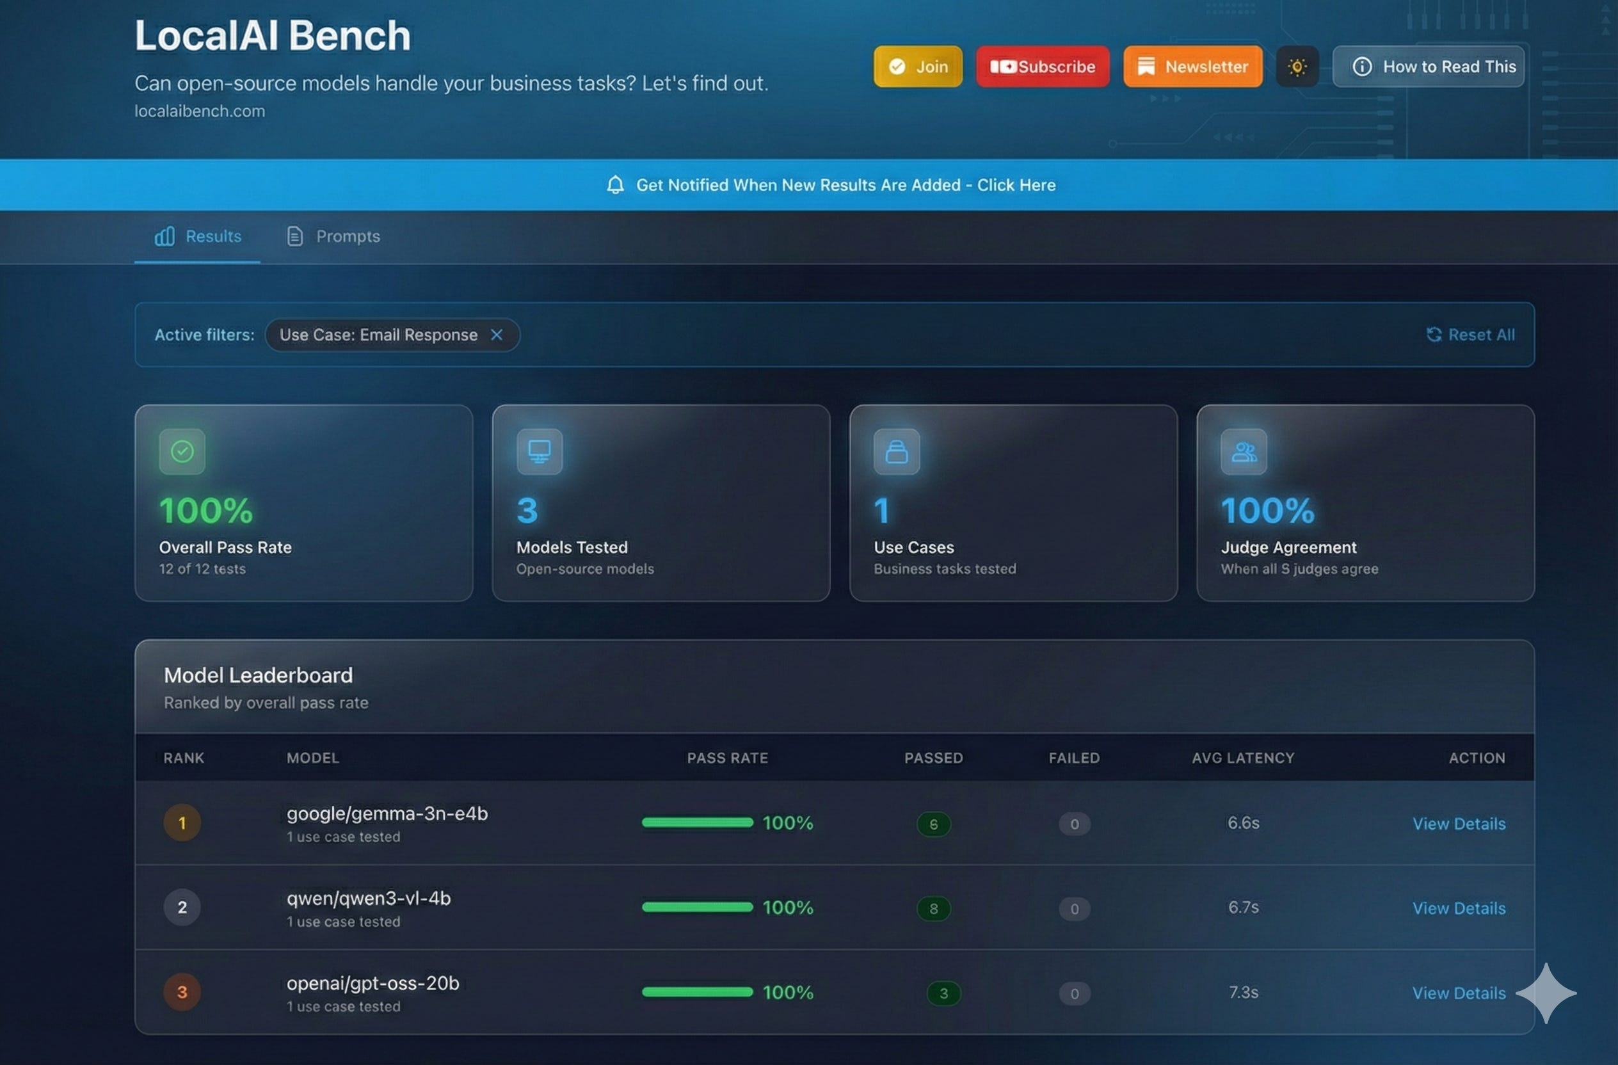Click the rank 2 silver badge
The width and height of the screenshot is (1618, 1065).
click(x=182, y=908)
